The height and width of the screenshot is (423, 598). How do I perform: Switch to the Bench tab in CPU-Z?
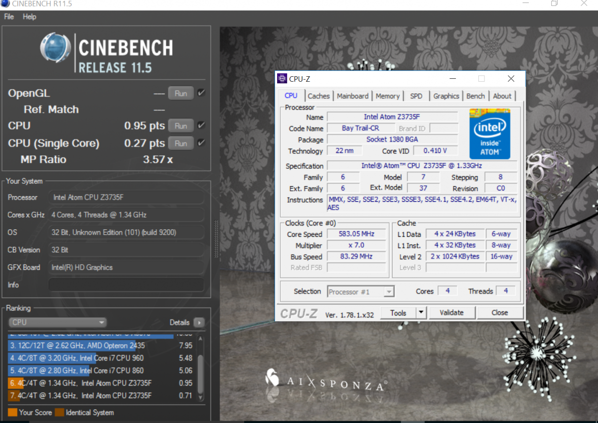[x=475, y=96]
